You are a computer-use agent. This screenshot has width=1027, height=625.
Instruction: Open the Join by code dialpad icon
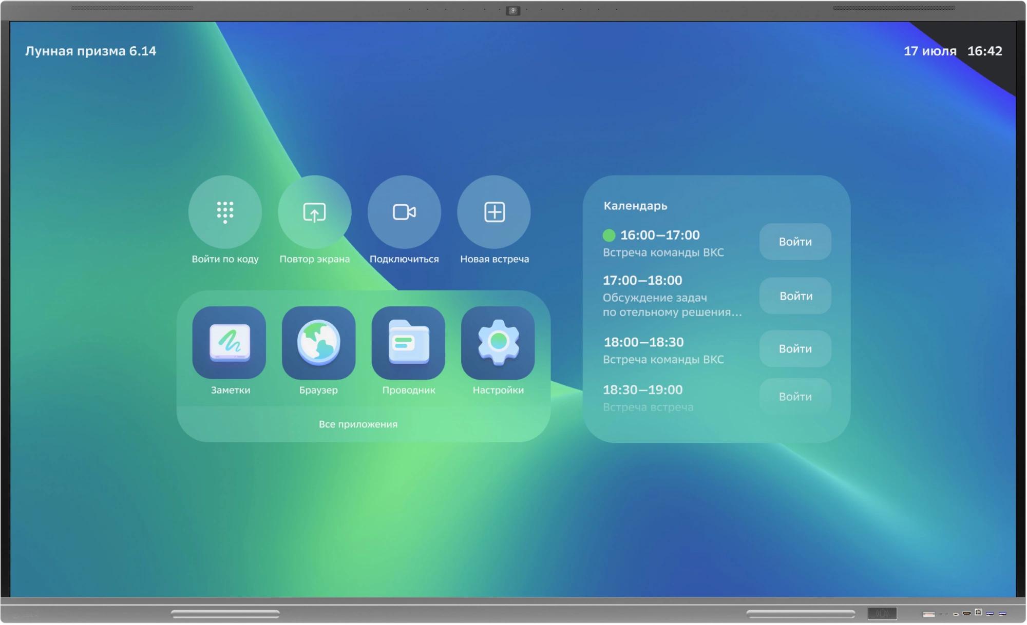[x=225, y=212]
